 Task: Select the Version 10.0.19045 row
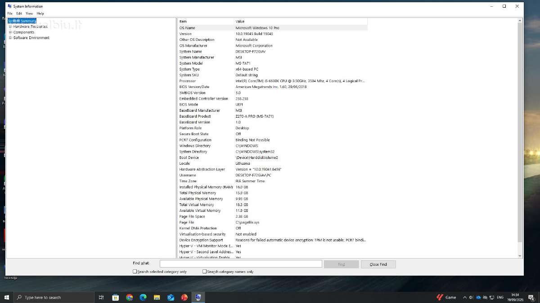coord(273,34)
